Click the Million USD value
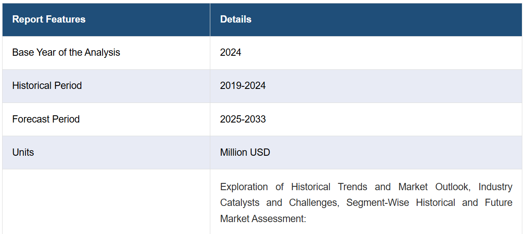The height and width of the screenshot is (234, 527). [x=245, y=152]
